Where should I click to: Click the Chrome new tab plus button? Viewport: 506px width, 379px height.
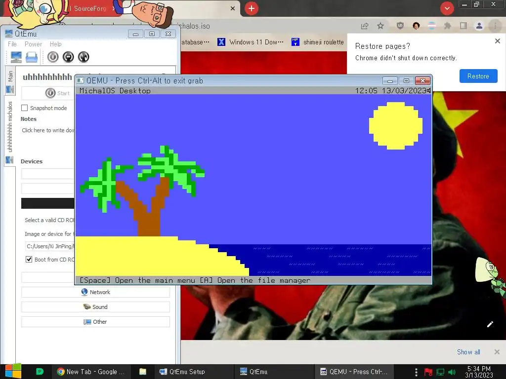[252, 8]
